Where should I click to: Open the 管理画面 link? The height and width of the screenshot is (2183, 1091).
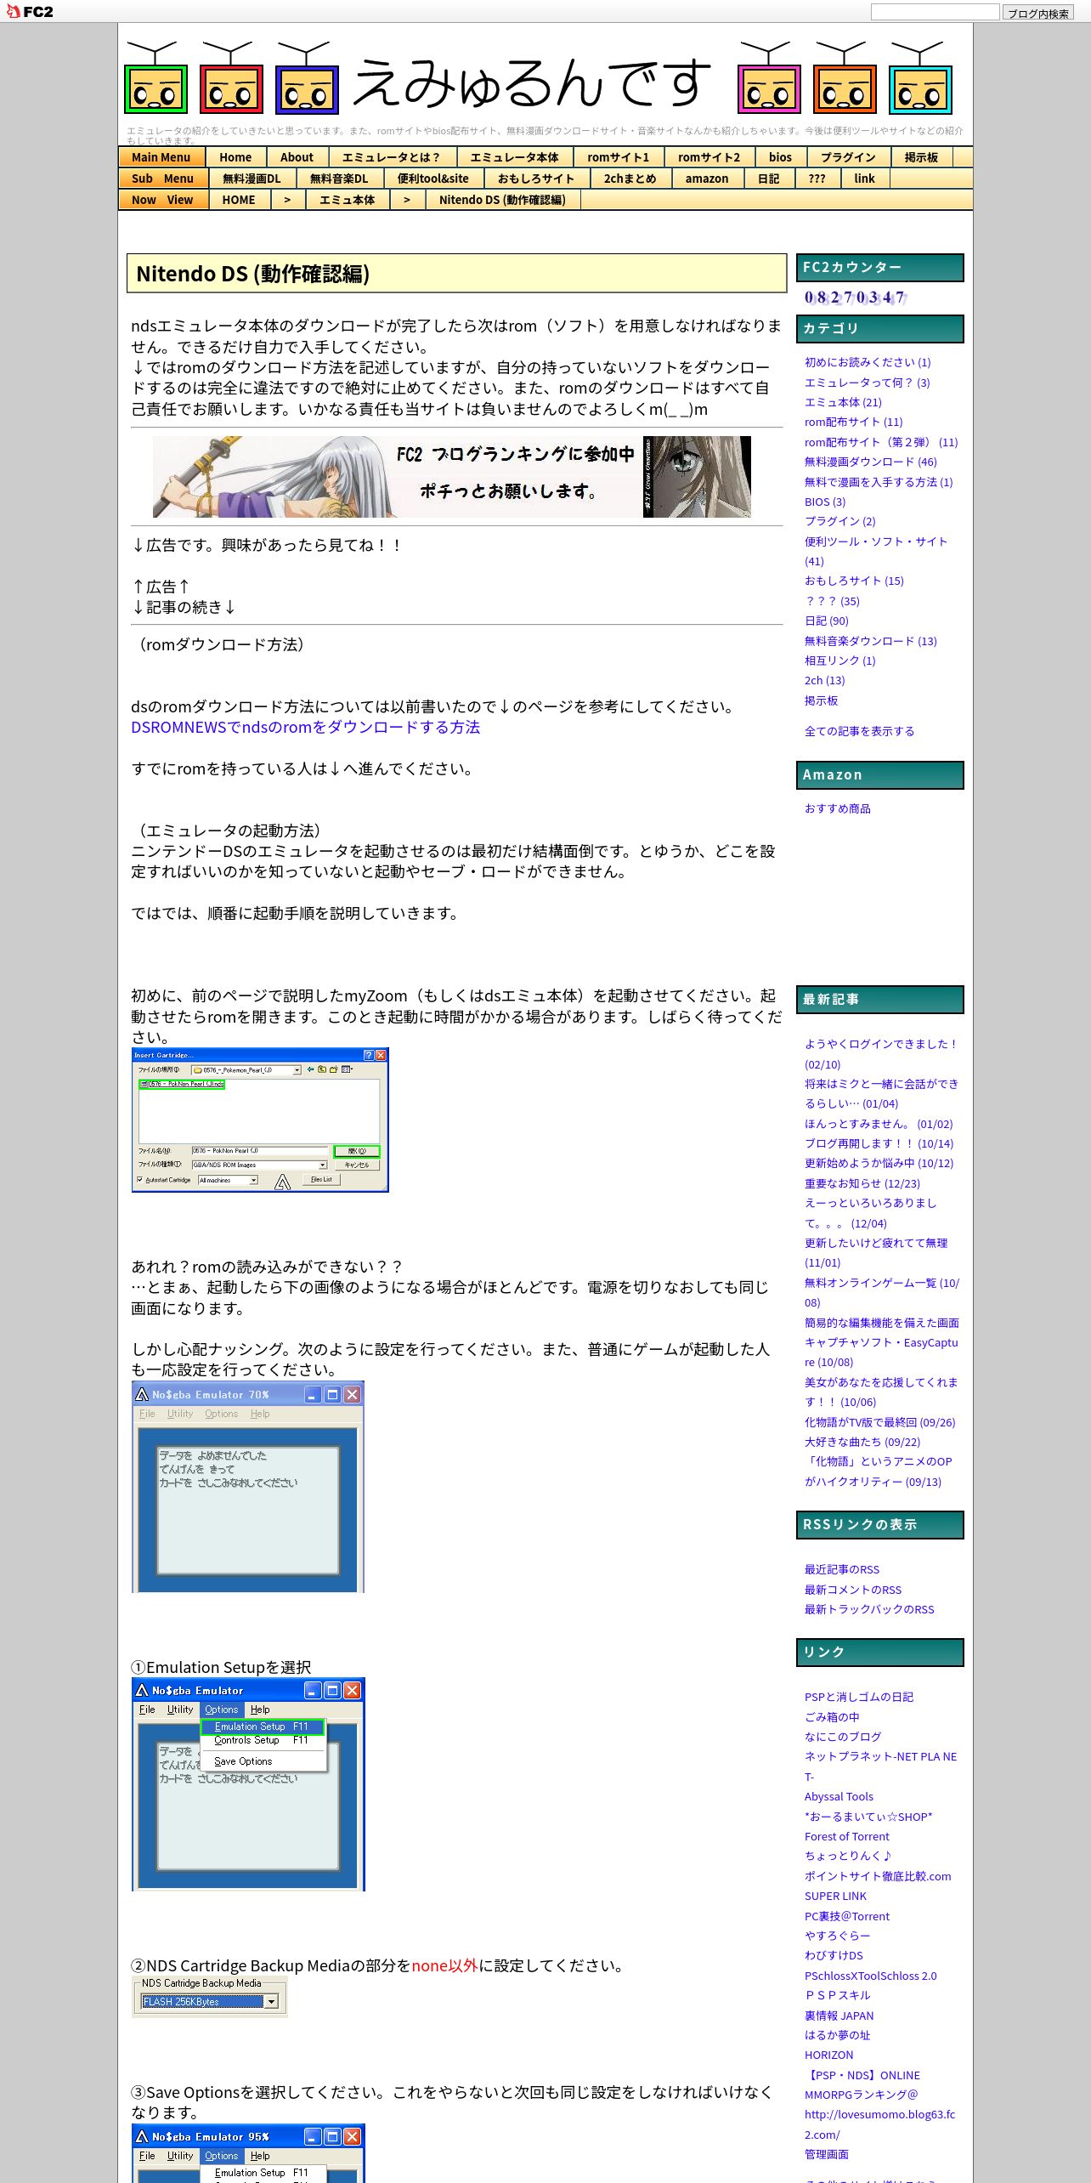(x=827, y=2154)
